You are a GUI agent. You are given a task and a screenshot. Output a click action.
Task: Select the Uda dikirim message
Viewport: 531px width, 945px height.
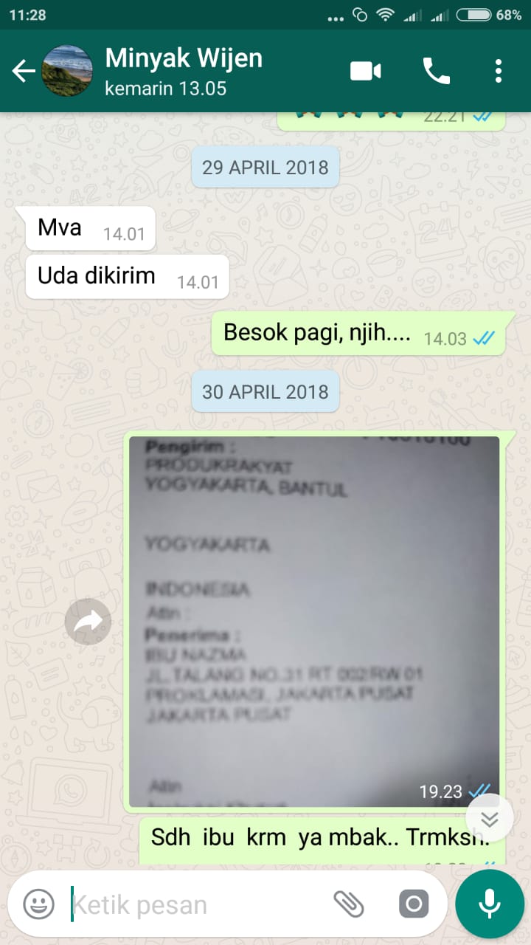pos(127,277)
